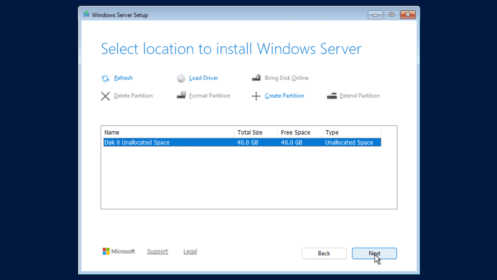Go to the next setup step
This screenshot has width=497, height=280.
pyautogui.click(x=374, y=253)
